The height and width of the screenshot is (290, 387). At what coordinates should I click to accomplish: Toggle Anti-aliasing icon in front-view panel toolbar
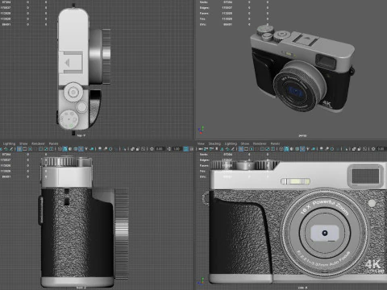coord(332,149)
